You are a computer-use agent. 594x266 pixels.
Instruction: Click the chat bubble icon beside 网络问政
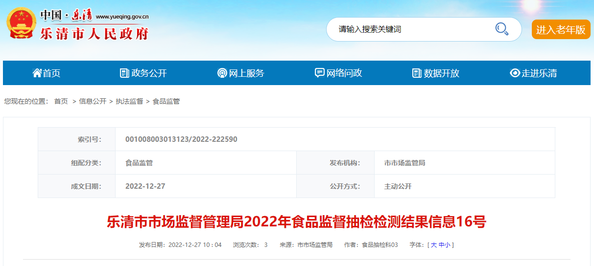point(319,73)
